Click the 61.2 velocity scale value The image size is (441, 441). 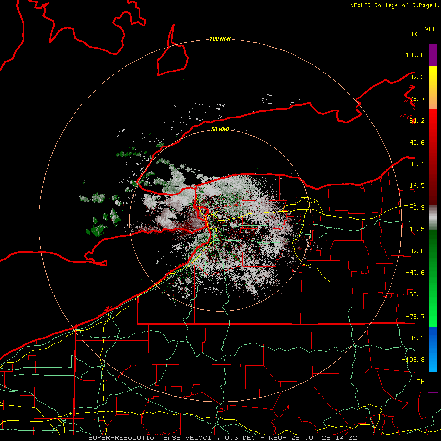tap(417, 121)
